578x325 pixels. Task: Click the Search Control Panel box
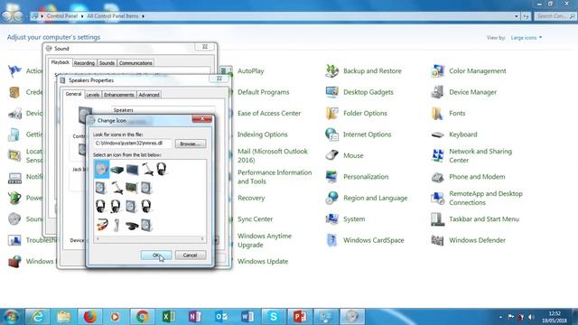[555, 16]
